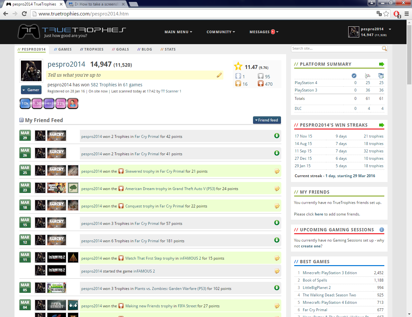Screen dimensions: 412x317
Task: Open Book of Spells best game link
Action: (315, 280)
